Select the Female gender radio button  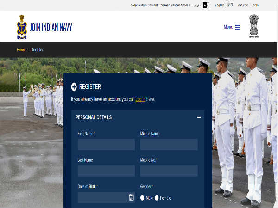coord(157,197)
